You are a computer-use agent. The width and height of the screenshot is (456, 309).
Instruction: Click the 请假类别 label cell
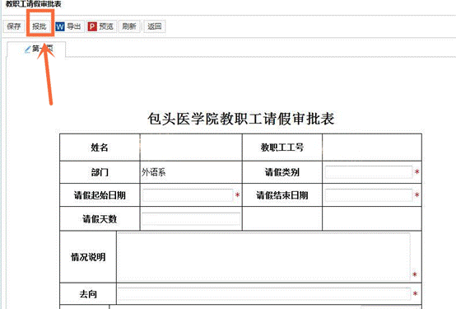pos(282,172)
